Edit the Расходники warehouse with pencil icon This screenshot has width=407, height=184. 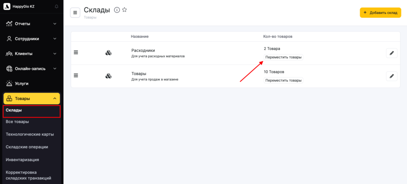[391, 53]
